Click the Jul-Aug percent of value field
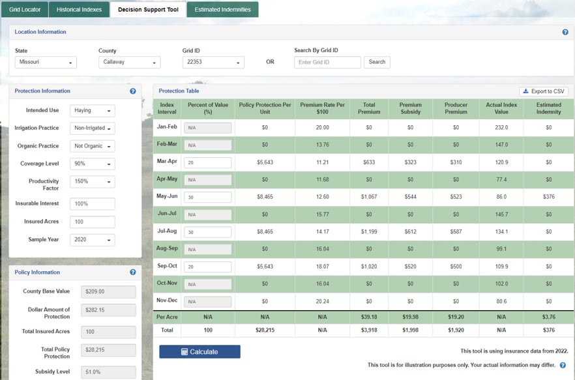Viewport: 575px width, 380px height. pos(207,233)
